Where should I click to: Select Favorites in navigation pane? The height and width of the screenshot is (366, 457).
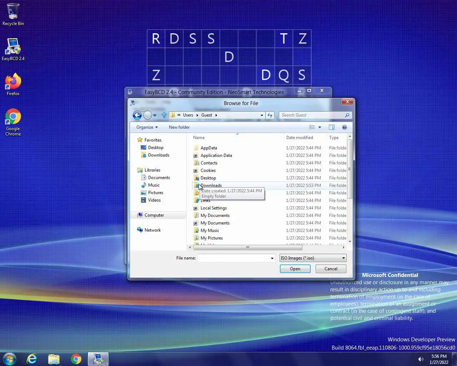[149, 140]
